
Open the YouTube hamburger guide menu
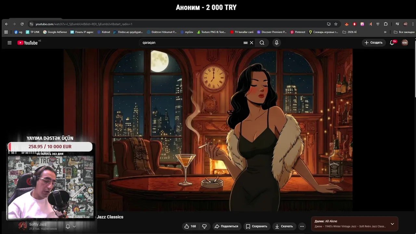coord(9,43)
